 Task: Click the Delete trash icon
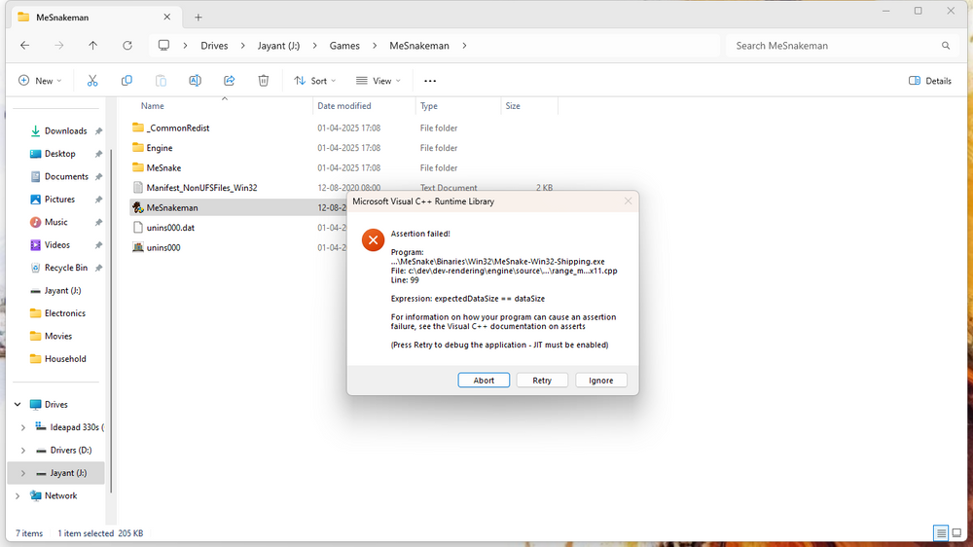click(x=264, y=81)
